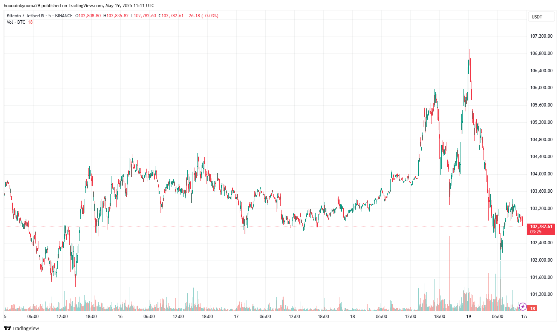Click the 104,000.00 price scale label
Screen dimensions: 560x335
541,174
